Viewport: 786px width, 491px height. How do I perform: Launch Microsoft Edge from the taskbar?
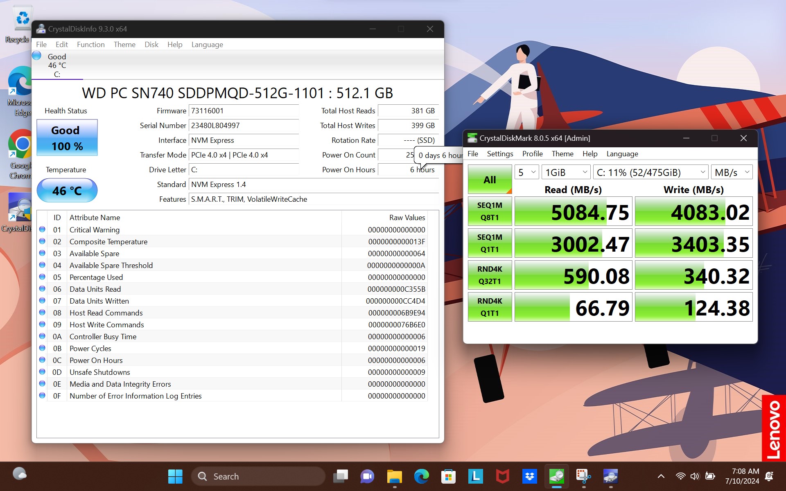[x=421, y=476]
